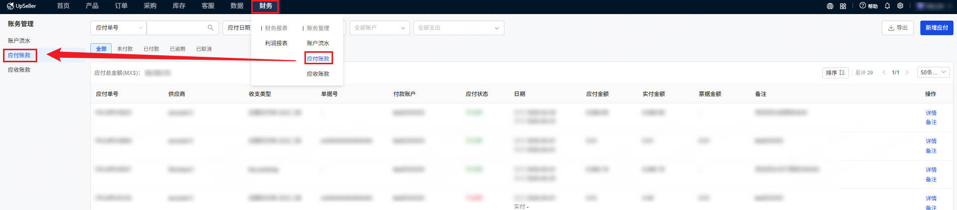Click the 单据号 column header
The height and width of the screenshot is (210, 957).
point(329,94)
